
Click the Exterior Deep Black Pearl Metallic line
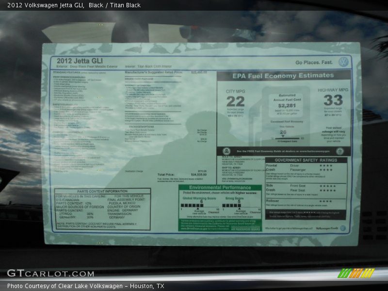click(x=87, y=66)
